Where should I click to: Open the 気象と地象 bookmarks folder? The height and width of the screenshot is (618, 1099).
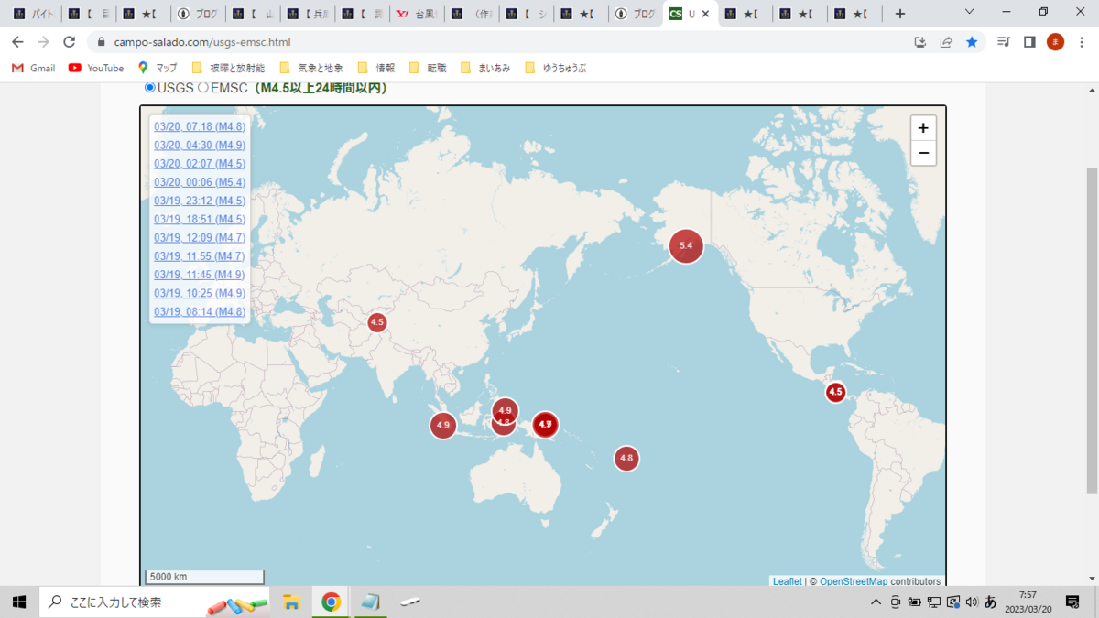310,68
